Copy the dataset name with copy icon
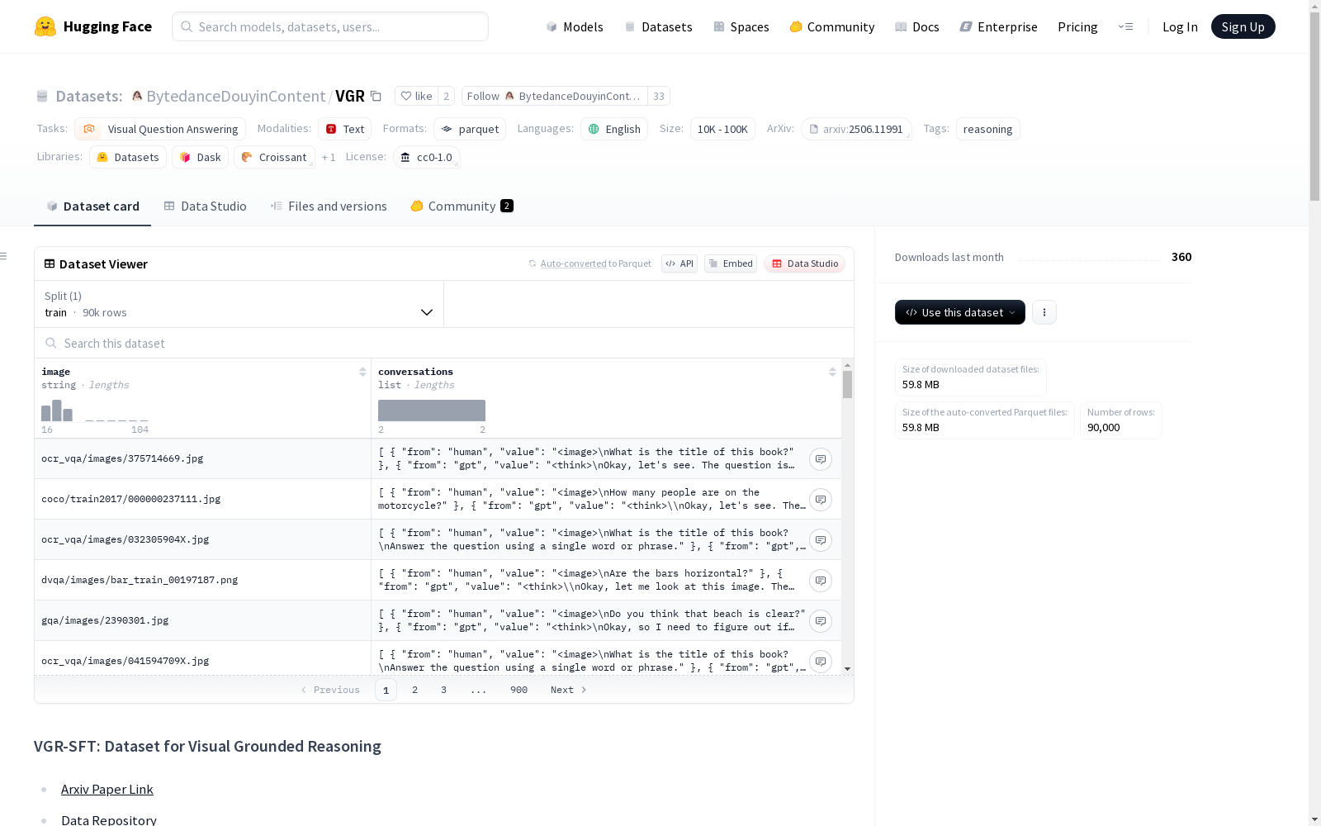The height and width of the screenshot is (826, 1321). coord(376,96)
